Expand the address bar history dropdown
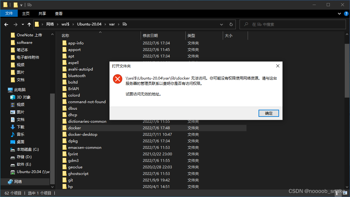Screen dimensions: 350x197 (x=222, y=24)
